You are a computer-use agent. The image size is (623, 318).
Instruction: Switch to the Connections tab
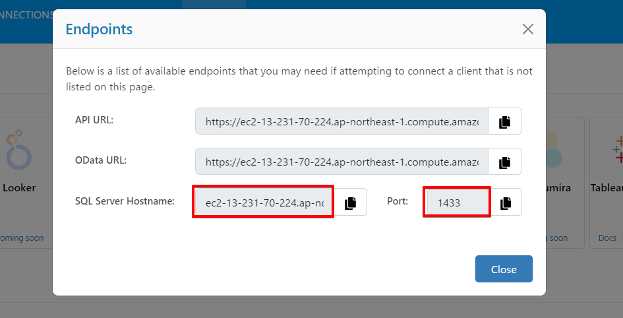pos(26,15)
